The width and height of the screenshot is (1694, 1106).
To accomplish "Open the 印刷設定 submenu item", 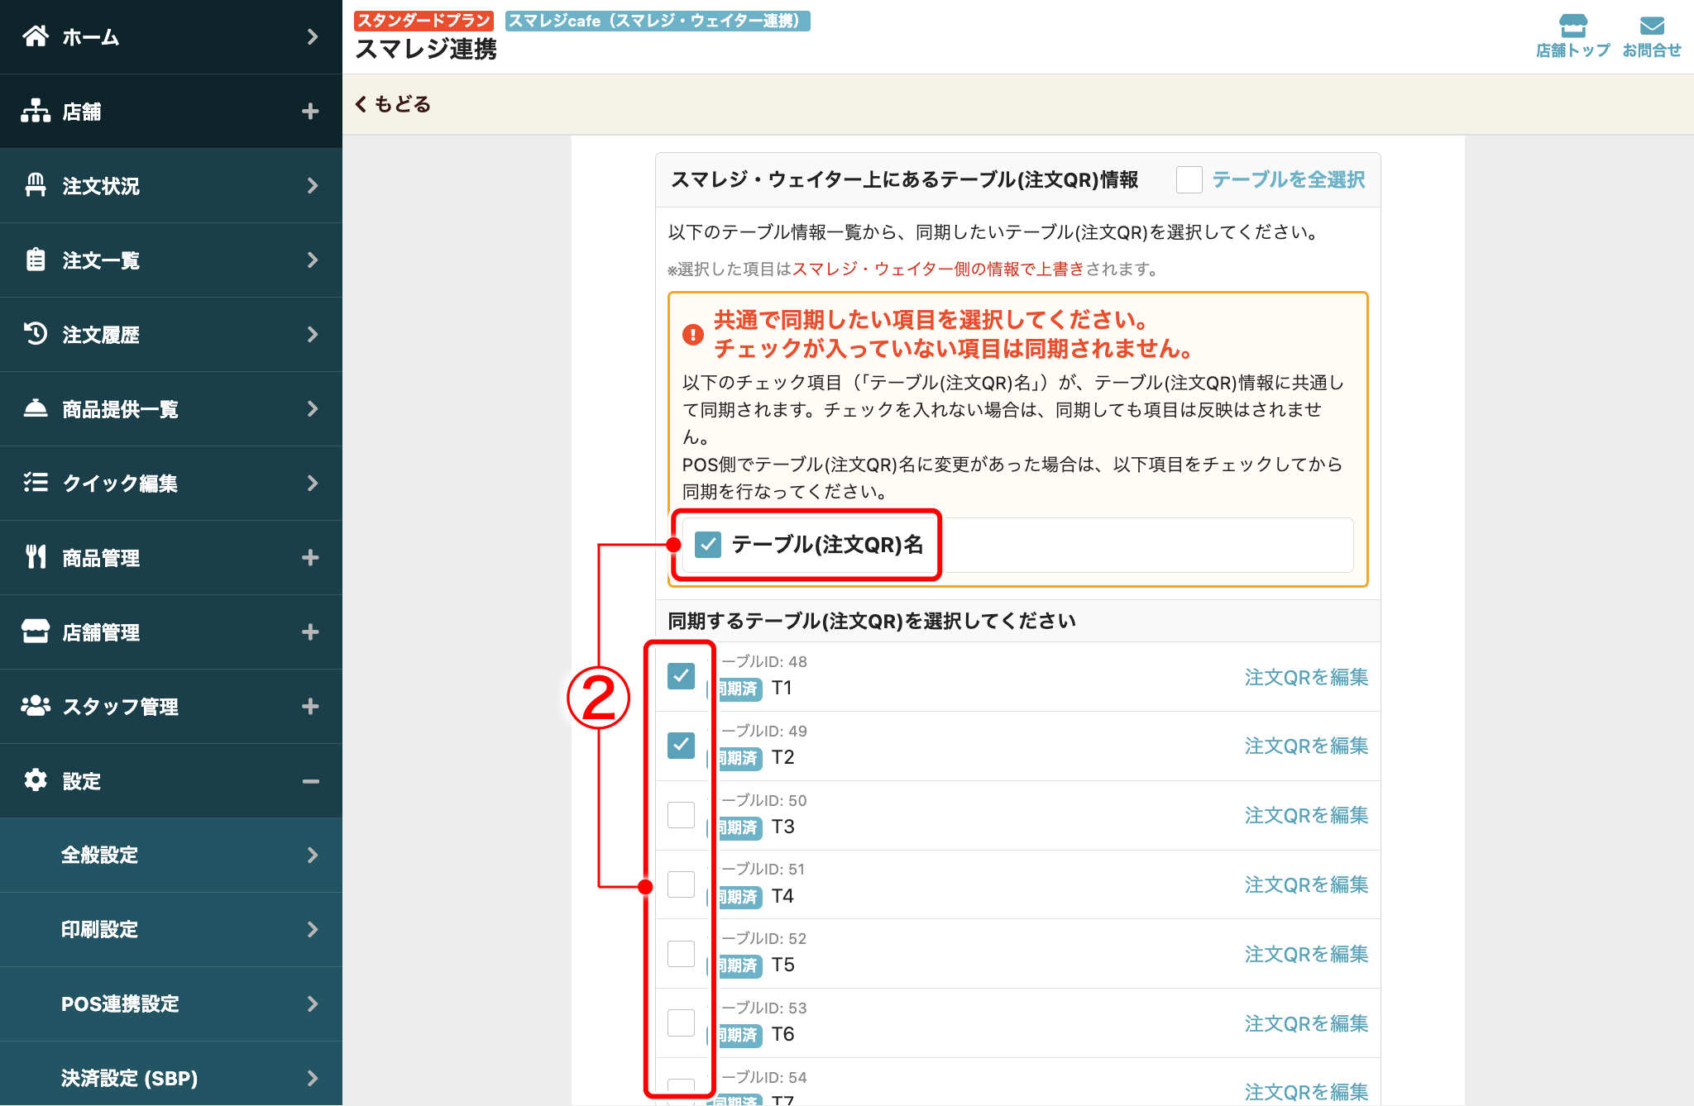I will click(x=171, y=929).
